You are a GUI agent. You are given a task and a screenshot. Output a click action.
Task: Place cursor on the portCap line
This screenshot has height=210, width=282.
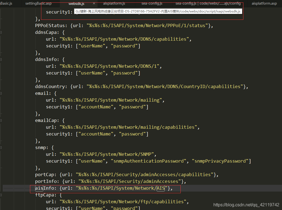[127, 175]
